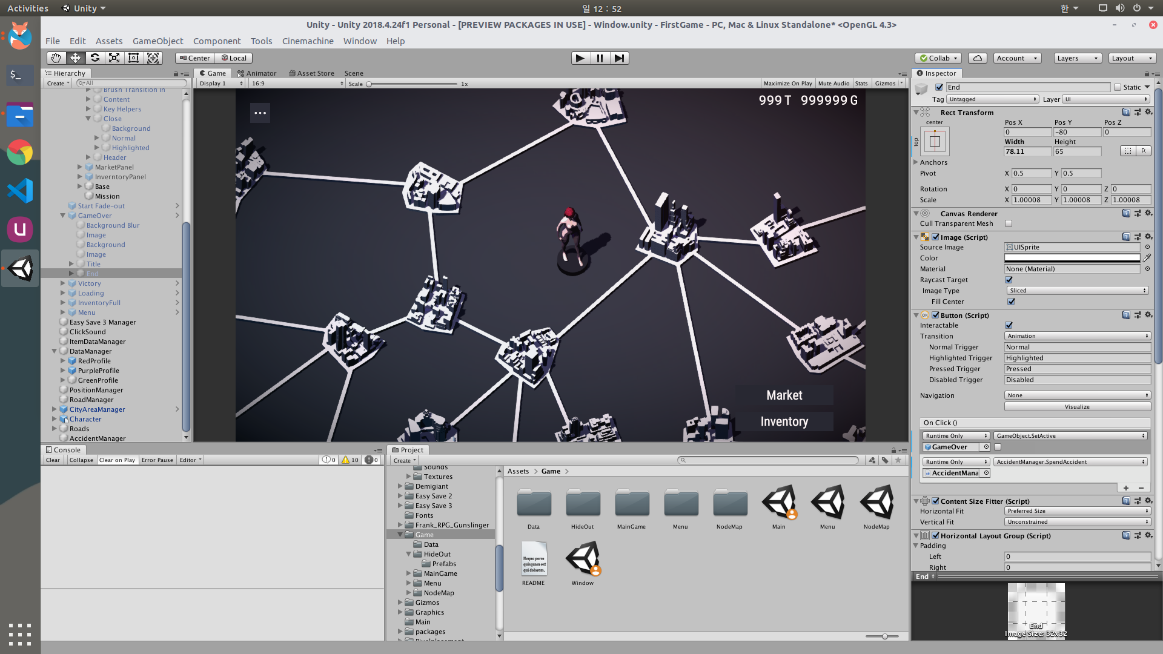Expand the Title object in Hierarchy
Image resolution: width=1163 pixels, height=654 pixels.
pyautogui.click(x=71, y=264)
